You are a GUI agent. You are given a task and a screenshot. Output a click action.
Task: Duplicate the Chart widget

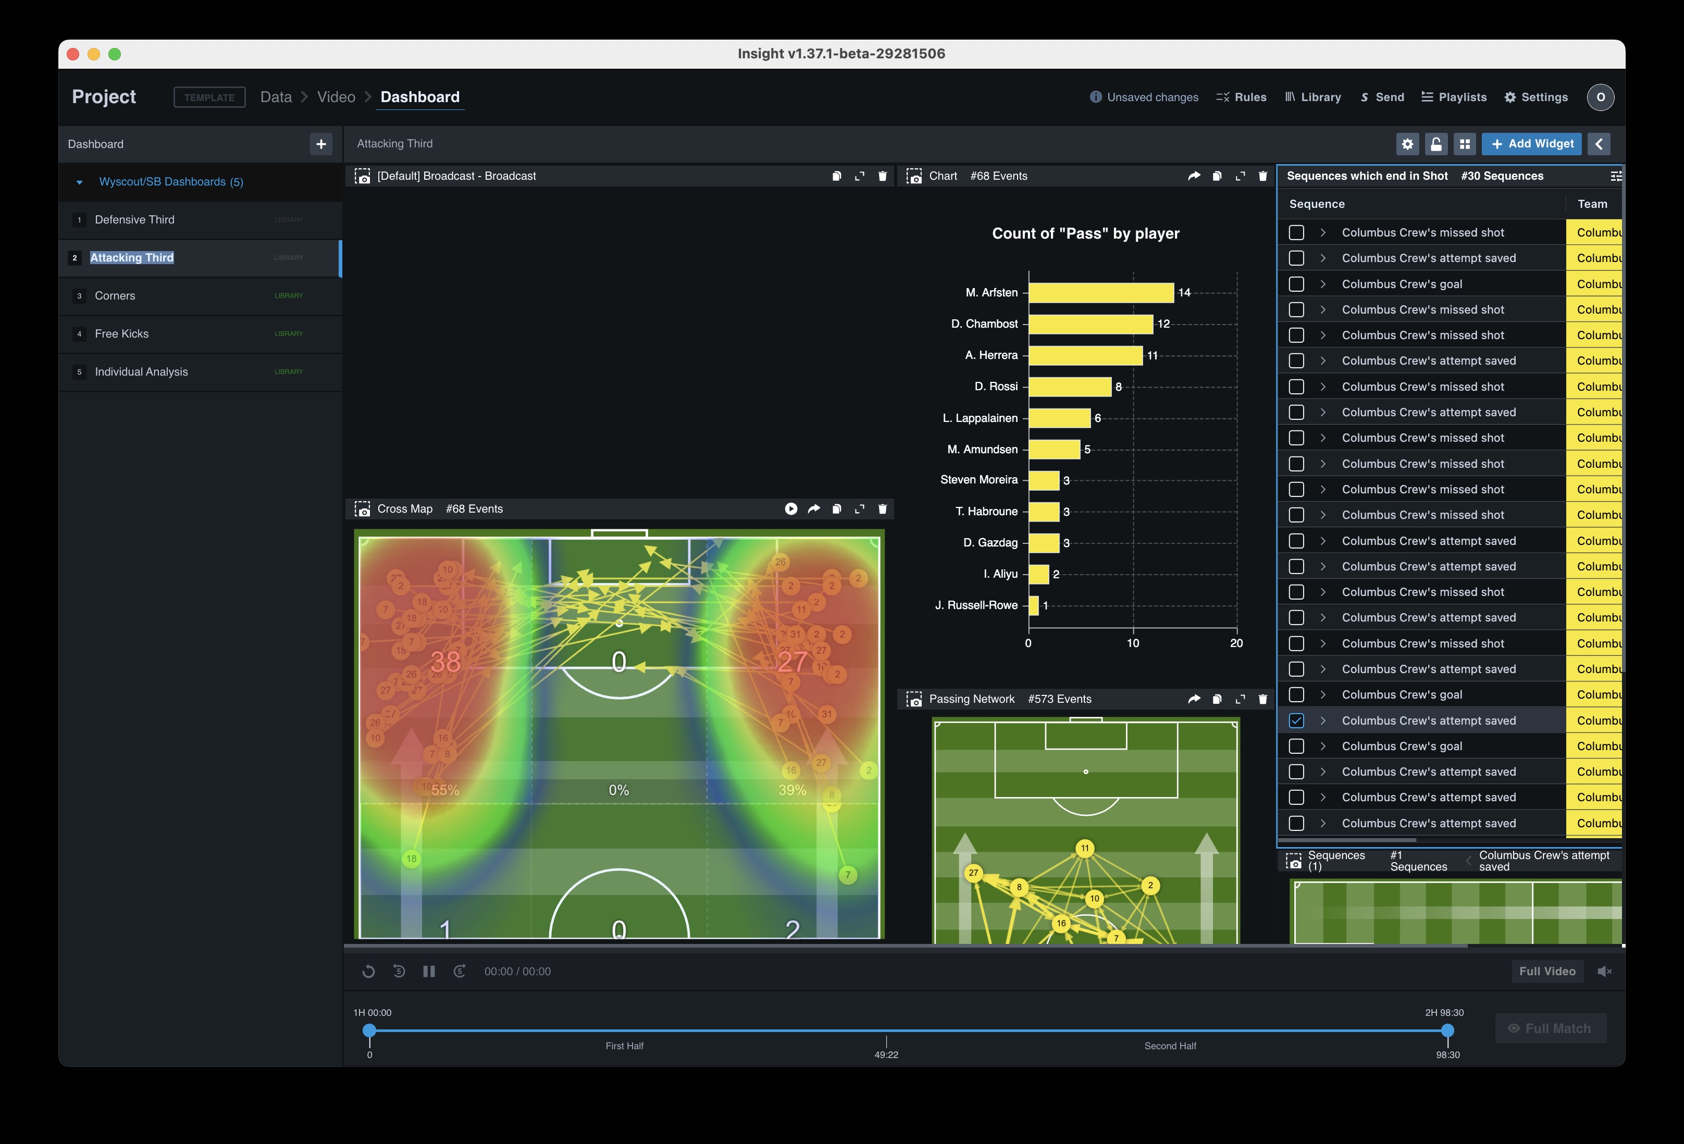1217,176
